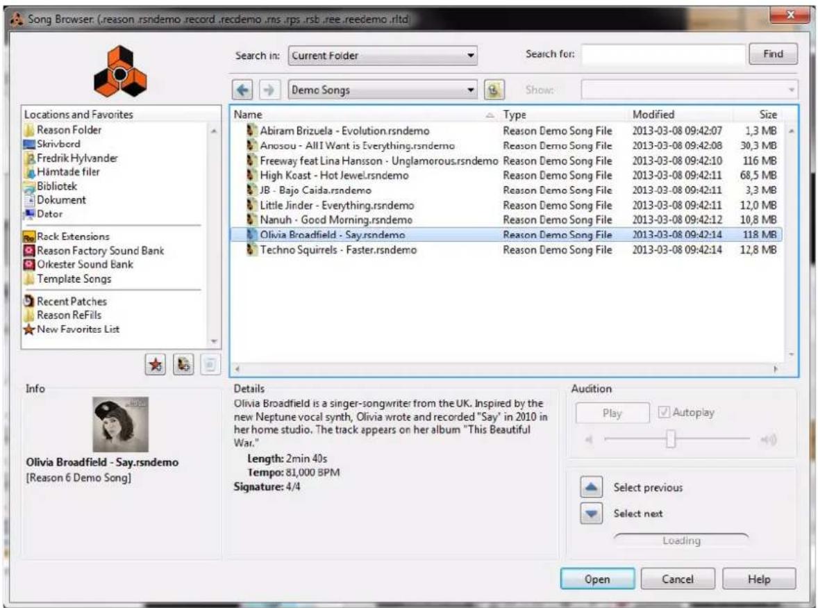Click the Find button

773,54
